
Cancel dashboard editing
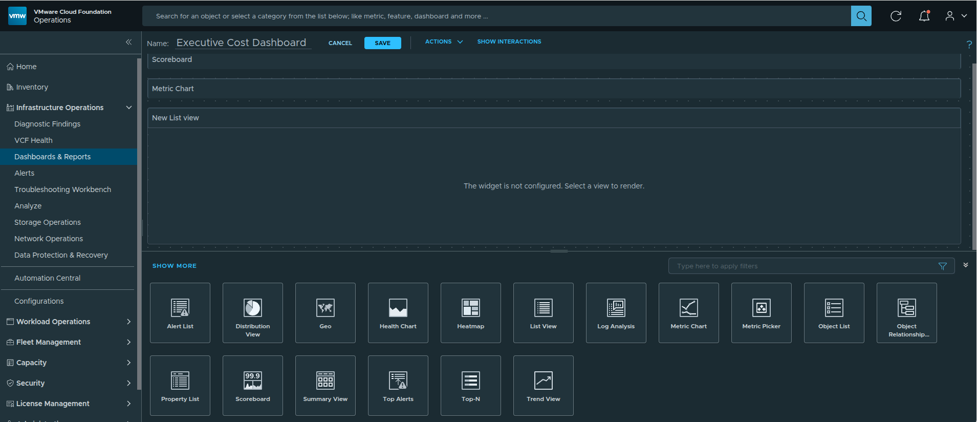coord(340,43)
